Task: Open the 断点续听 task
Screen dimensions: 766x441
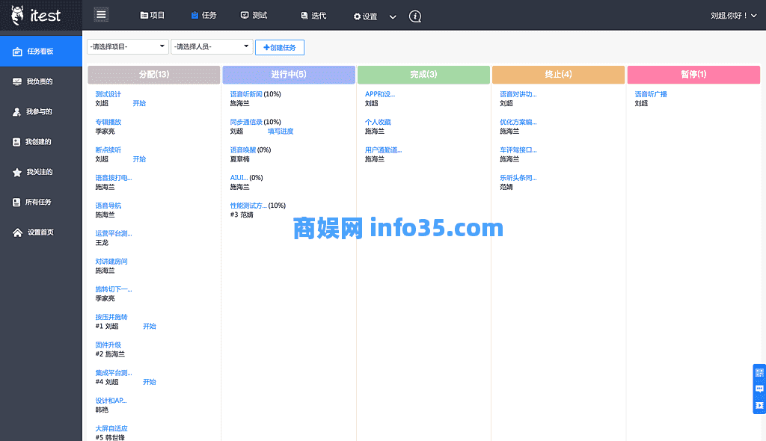Action: click(x=108, y=150)
